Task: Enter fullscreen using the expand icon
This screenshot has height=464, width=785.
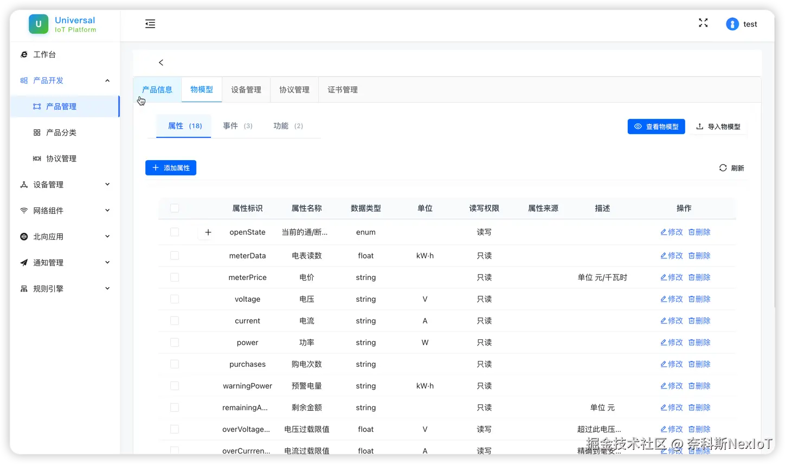Action: [703, 23]
